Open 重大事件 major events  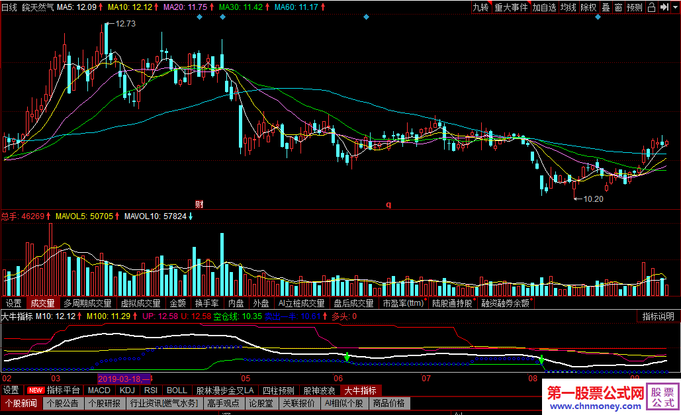[x=511, y=7]
